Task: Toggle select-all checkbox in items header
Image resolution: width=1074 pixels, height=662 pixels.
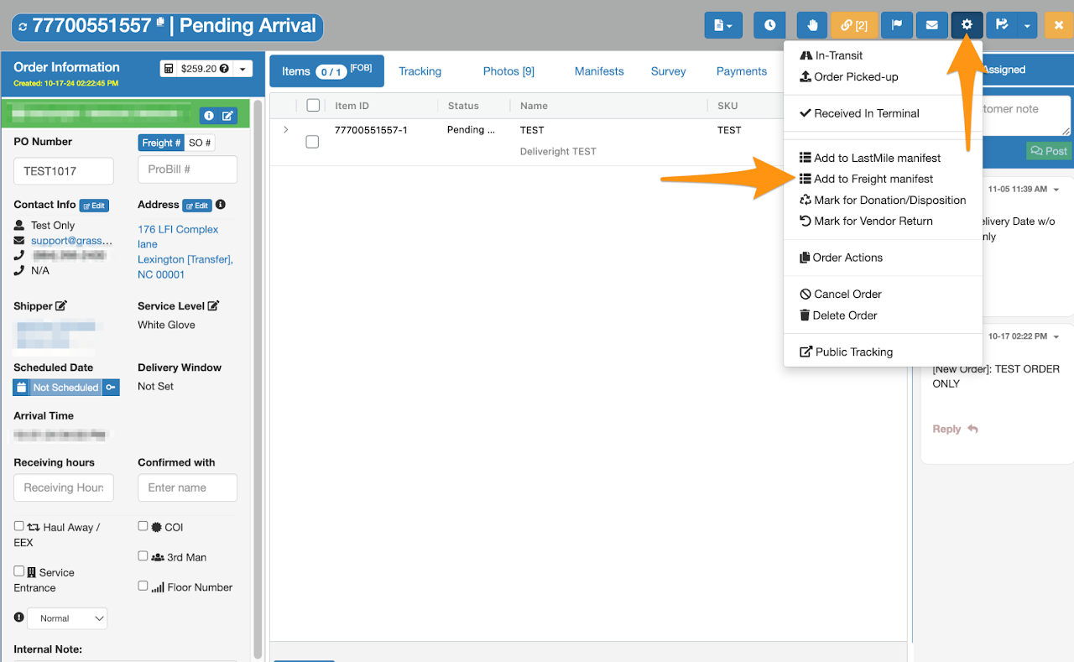Action: (x=313, y=105)
